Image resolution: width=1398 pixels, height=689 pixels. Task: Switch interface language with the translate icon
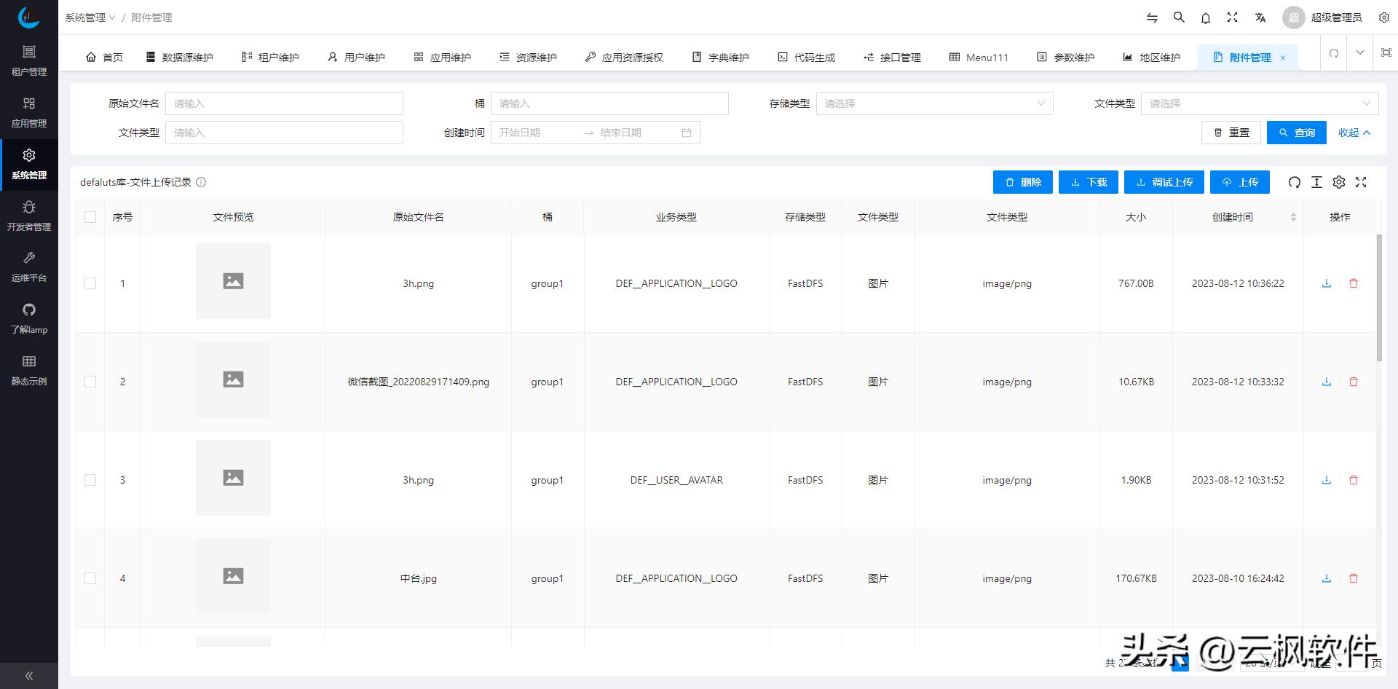tap(1259, 17)
